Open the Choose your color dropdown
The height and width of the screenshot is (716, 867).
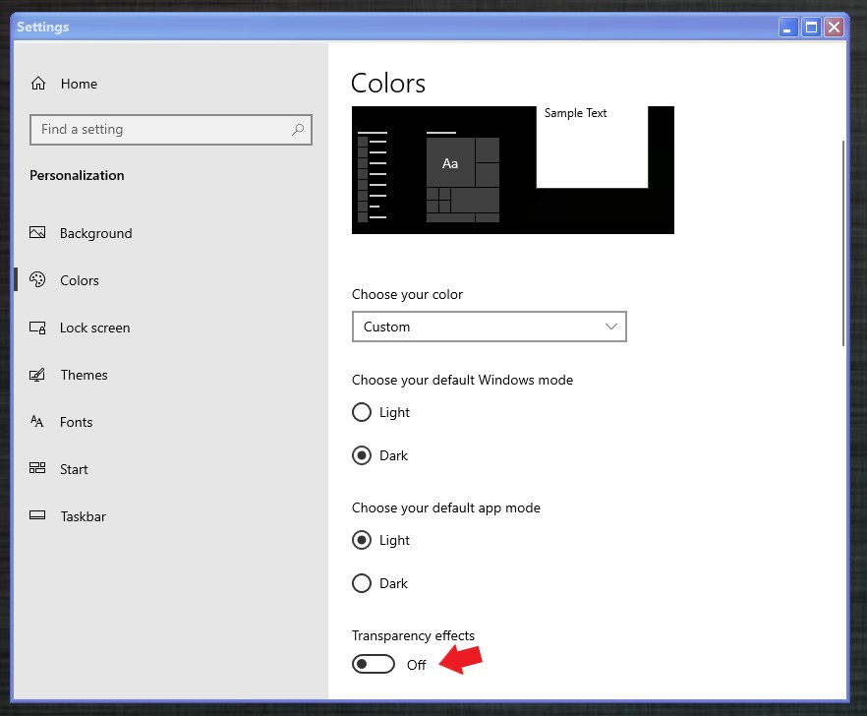pyautogui.click(x=489, y=327)
